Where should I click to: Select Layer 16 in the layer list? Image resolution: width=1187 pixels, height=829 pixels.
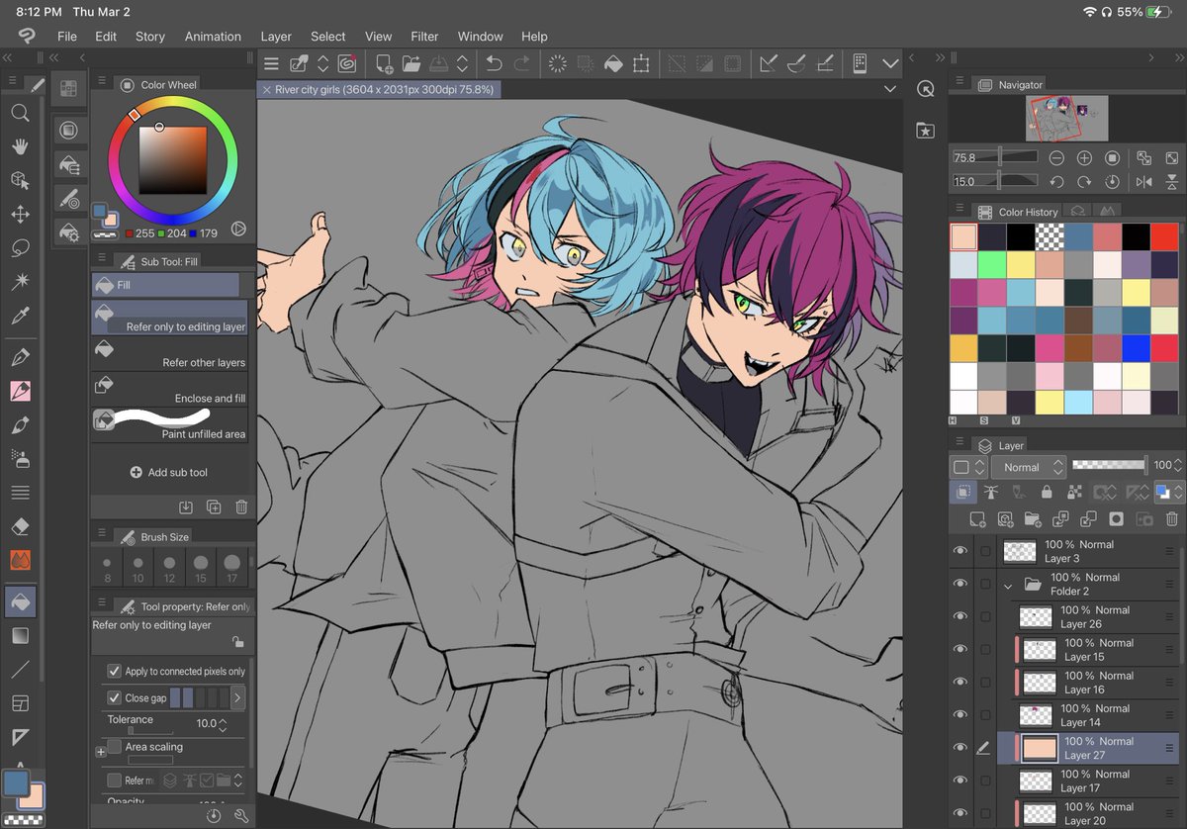[1087, 683]
